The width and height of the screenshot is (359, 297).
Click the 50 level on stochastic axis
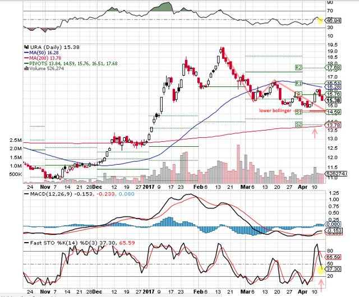pos(330,264)
